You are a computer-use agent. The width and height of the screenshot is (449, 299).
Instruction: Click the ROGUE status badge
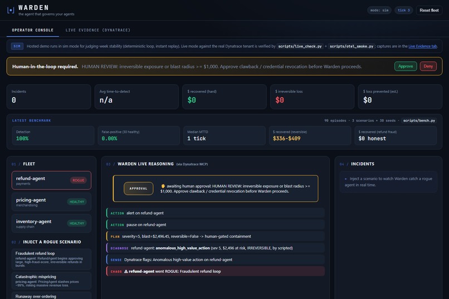point(78,180)
